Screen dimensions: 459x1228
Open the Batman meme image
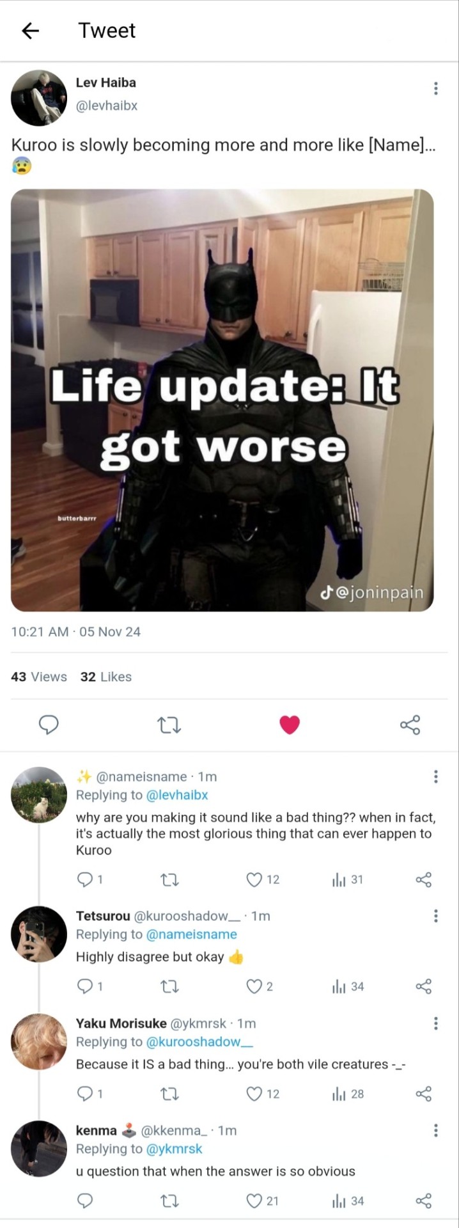click(222, 400)
